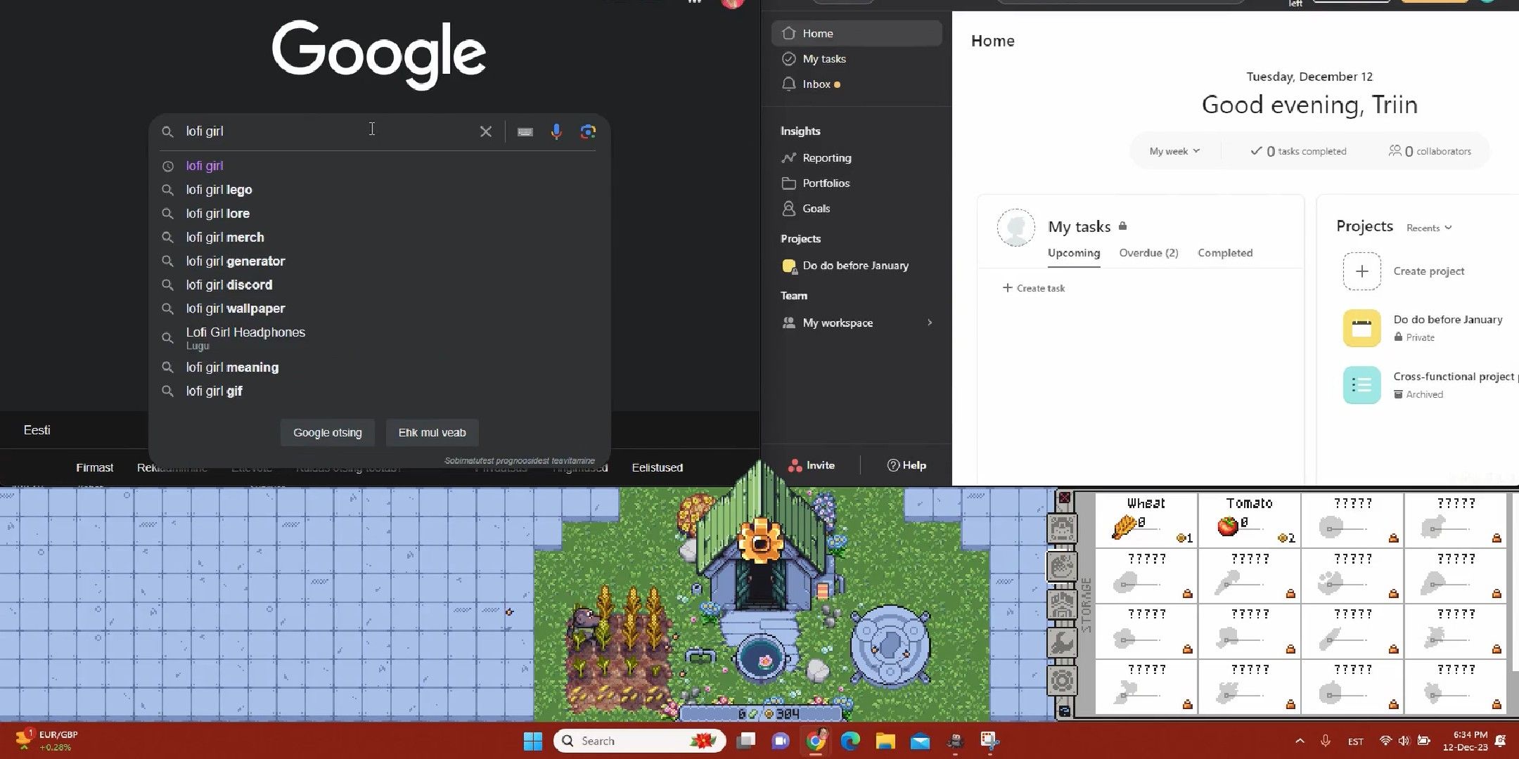
Task: Open the notifications bell in the system tray
Action: pos(1500,741)
